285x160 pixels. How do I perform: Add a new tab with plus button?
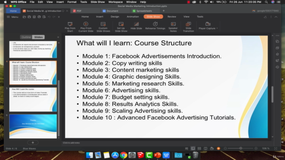coord(163,11)
